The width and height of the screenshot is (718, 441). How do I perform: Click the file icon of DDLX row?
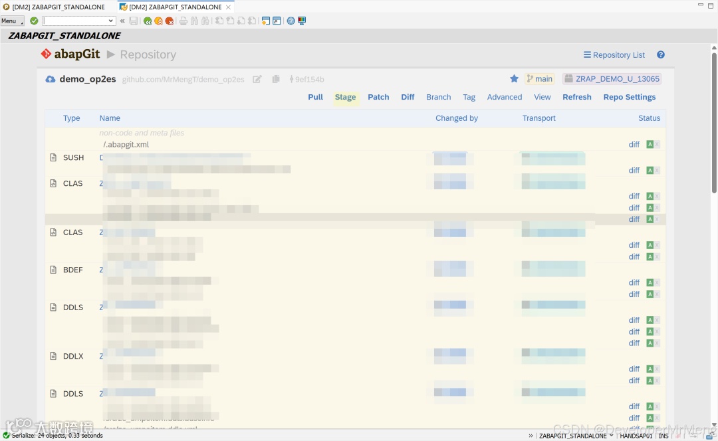point(53,356)
